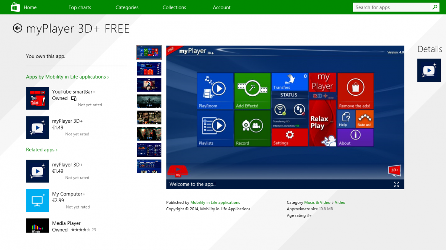Click the Media Player star rating
The height and width of the screenshot is (250, 446).
click(81, 230)
